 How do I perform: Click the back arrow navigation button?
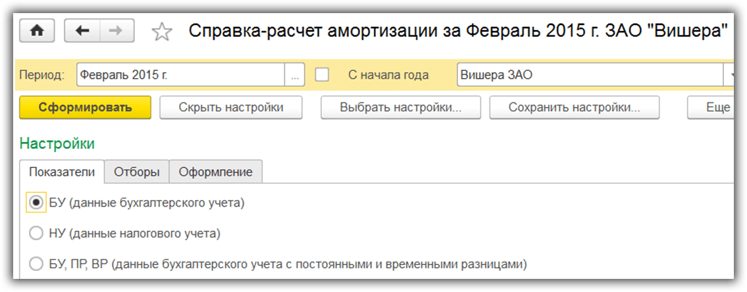tap(83, 31)
